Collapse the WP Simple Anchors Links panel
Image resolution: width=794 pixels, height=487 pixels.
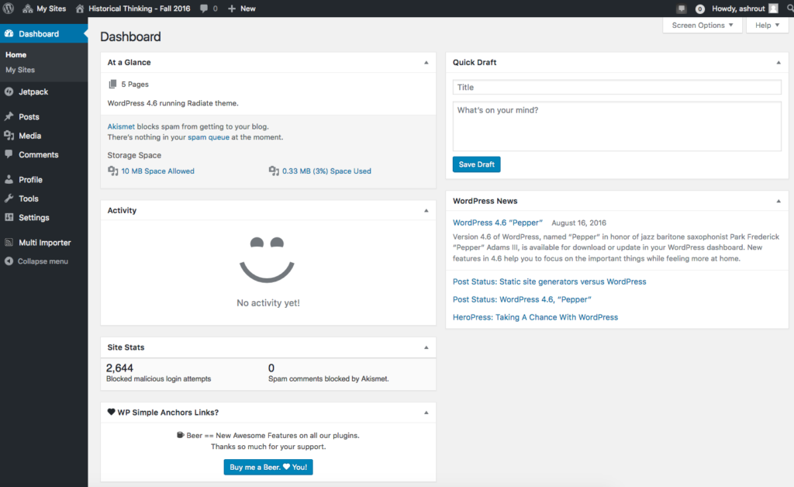(x=426, y=413)
